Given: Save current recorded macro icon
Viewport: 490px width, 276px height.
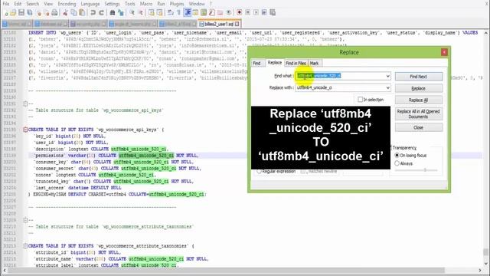Looking at the screenshot, I should pyautogui.click(x=273, y=12).
